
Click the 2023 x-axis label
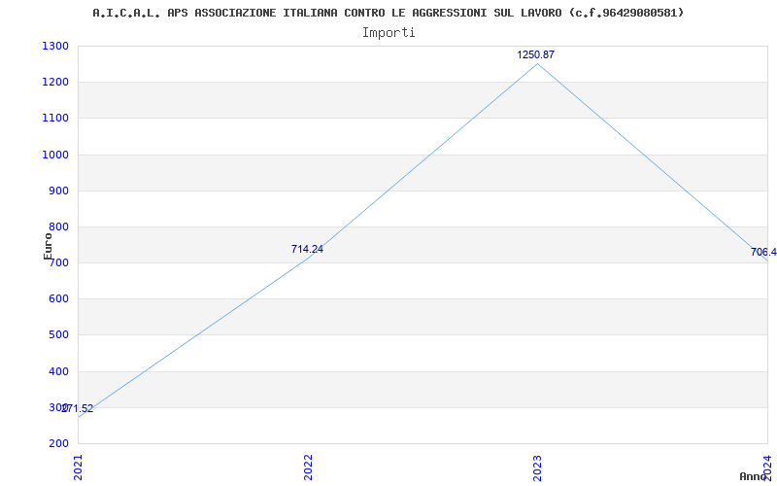point(538,468)
